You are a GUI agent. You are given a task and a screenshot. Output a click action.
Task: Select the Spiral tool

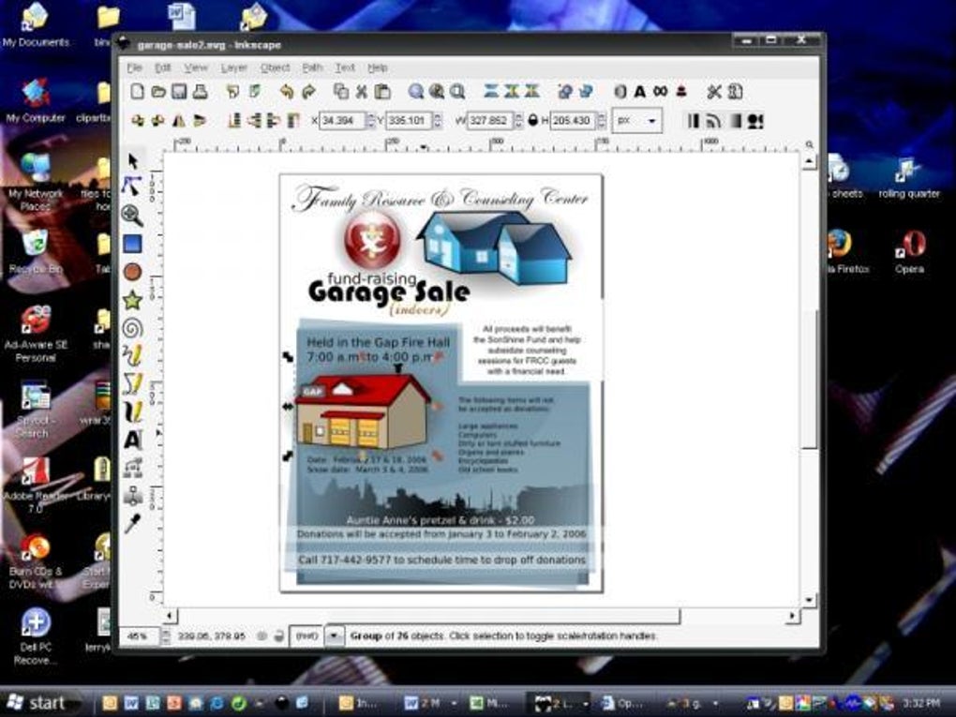click(x=132, y=328)
